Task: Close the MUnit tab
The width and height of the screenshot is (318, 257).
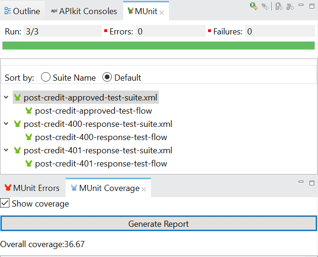Action: (161, 13)
